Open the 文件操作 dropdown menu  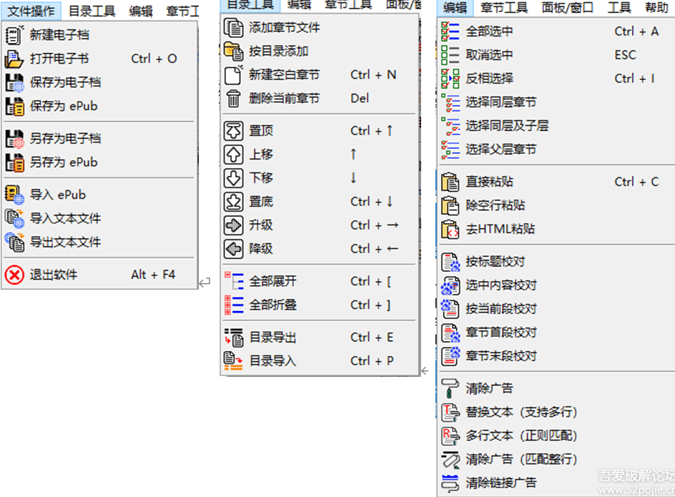coord(31,11)
